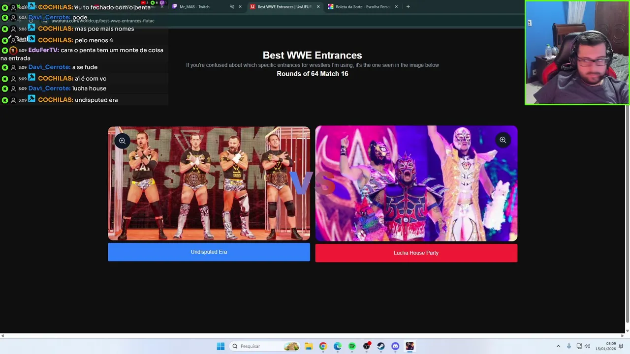Image resolution: width=630 pixels, height=354 pixels.
Task: Close the Best WWE Entrances tab
Action: click(318, 7)
